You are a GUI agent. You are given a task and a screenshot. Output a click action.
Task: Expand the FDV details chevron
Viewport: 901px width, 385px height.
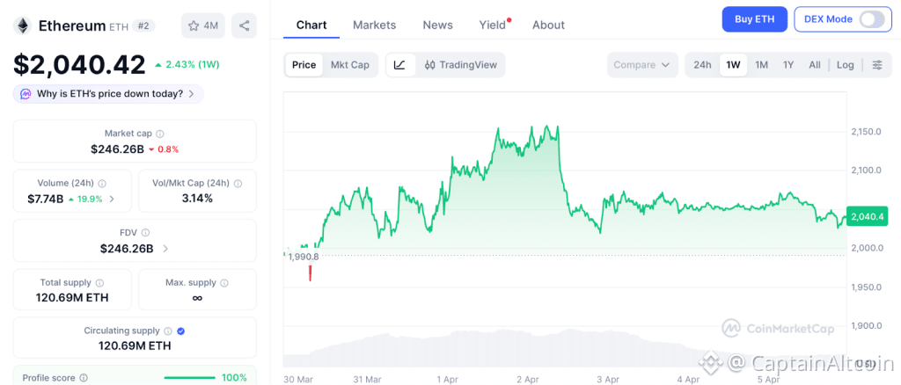[165, 249]
